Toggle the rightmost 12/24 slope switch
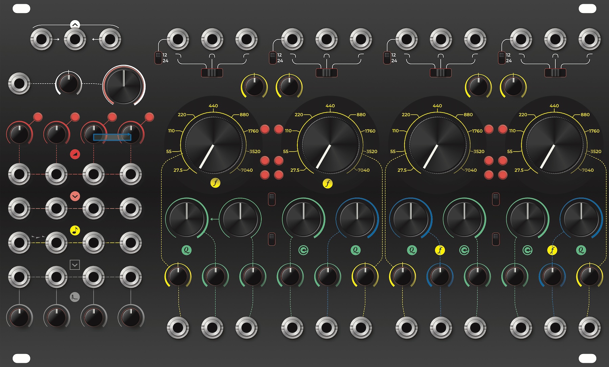Image resolution: width=609 pixels, height=367 pixels. (x=501, y=58)
